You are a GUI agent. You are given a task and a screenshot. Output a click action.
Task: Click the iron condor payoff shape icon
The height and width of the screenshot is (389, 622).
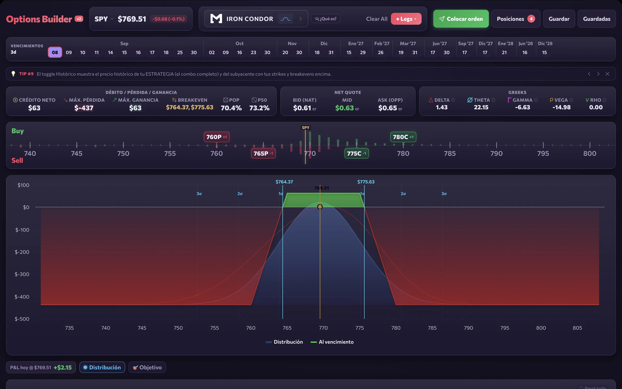(x=285, y=19)
